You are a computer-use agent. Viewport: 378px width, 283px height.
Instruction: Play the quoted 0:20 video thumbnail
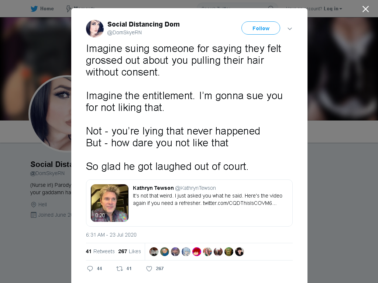(109, 203)
